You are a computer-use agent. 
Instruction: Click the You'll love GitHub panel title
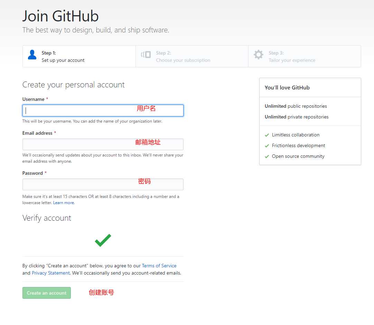click(287, 88)
